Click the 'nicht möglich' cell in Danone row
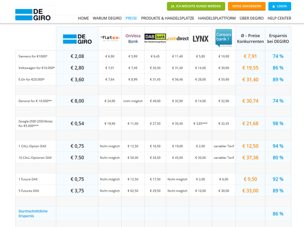This screenshot has height=227, width=304. [x=133, y=101]
